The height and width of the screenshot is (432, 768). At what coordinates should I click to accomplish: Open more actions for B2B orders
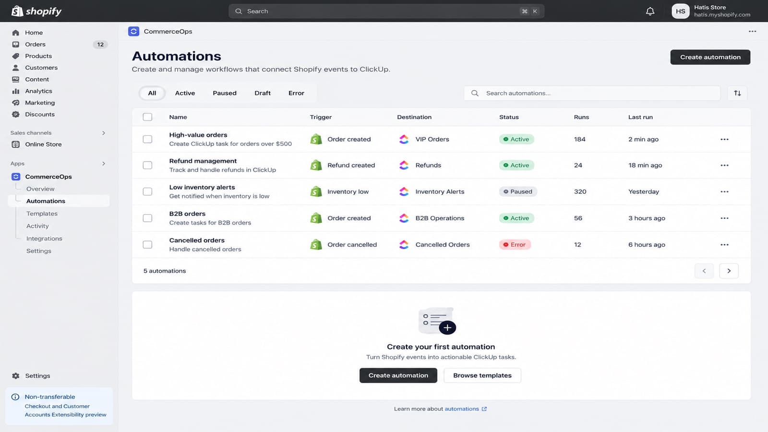click(724, 218)
